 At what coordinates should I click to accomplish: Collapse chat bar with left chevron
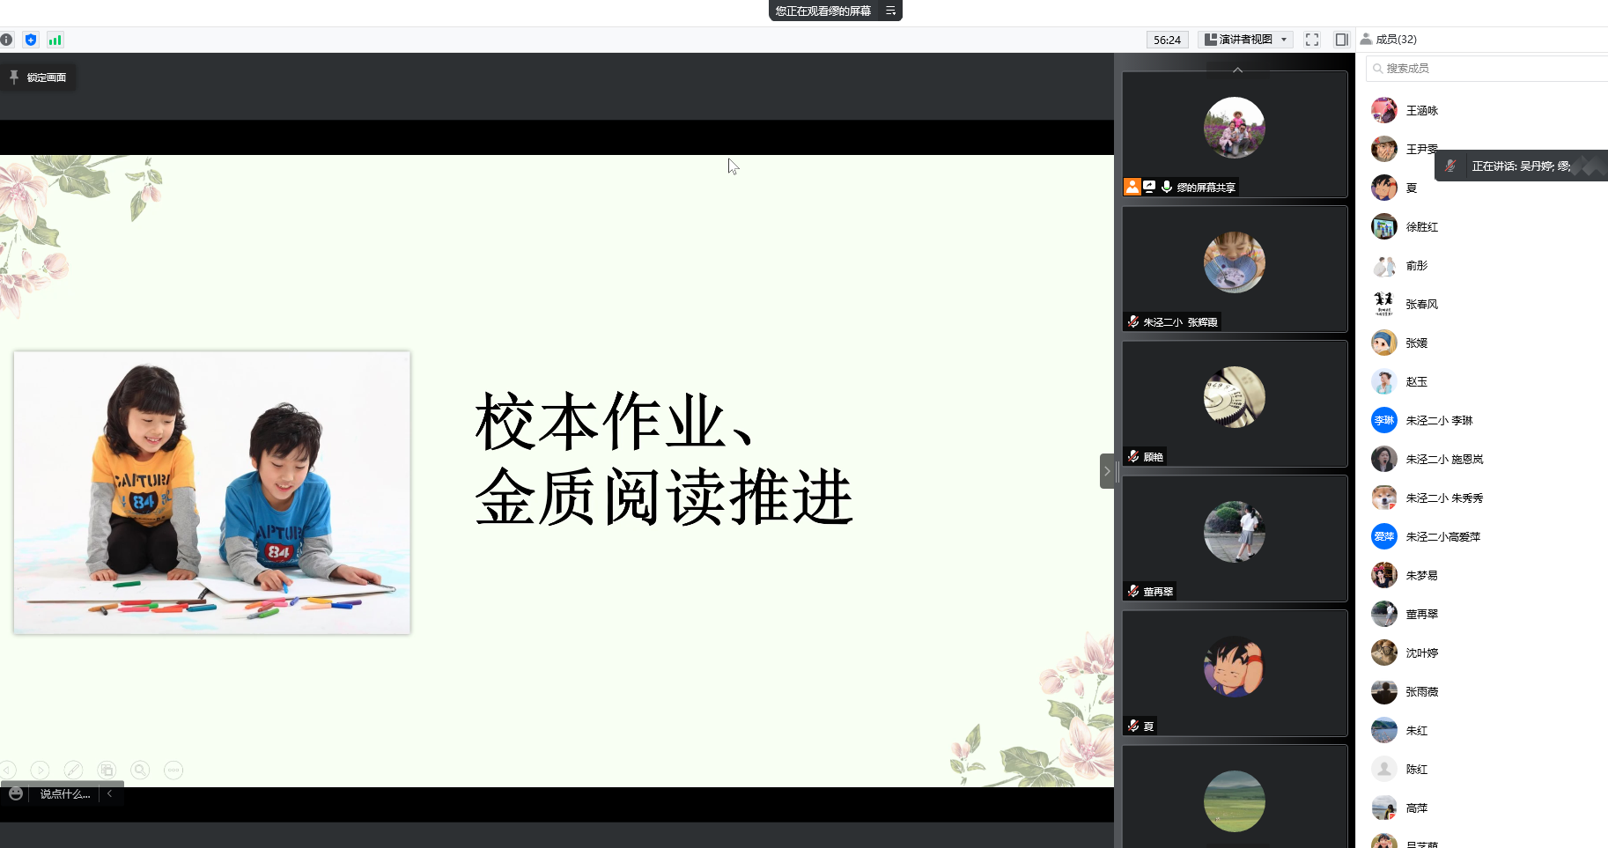click(x=110, y=793)
